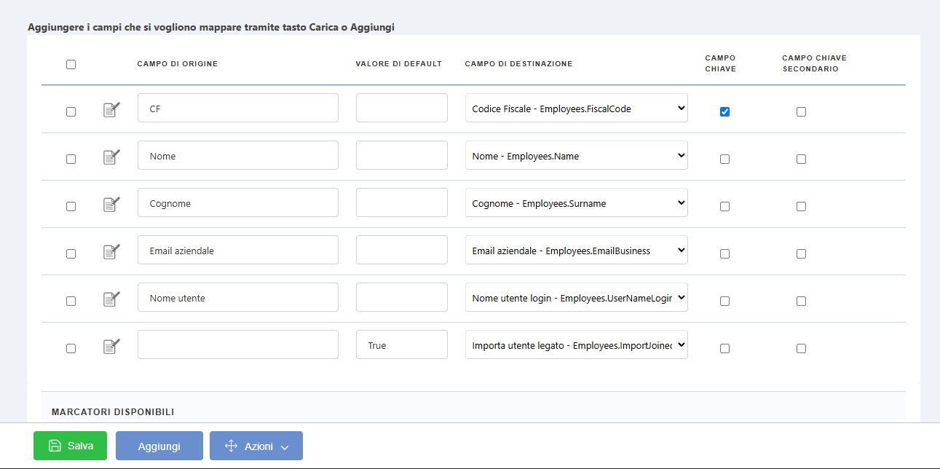The width and height of the screenshot is (940, 469).
Task: Click the Nome utente origin field
Action: (238, 297)
